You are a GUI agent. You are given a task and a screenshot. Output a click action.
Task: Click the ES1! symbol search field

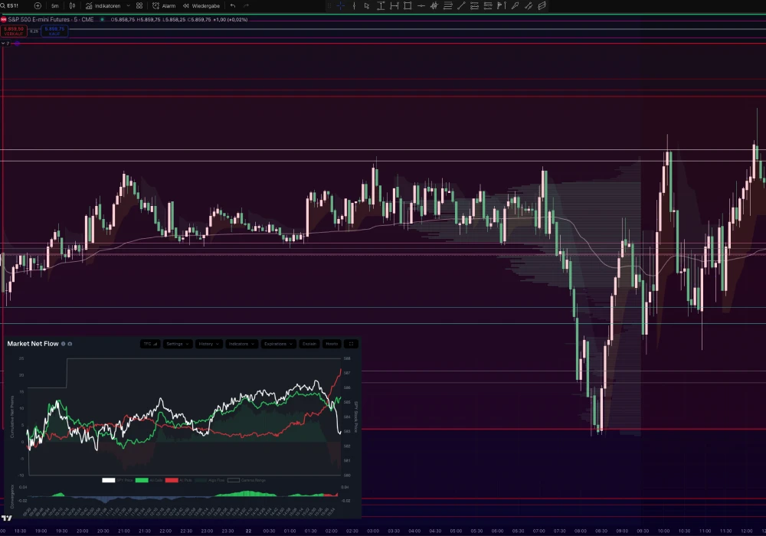pyautogui.click(x=12, y=6)
